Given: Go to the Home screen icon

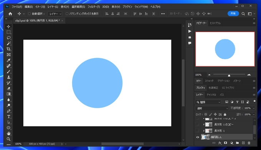Looking at the screenshot, I should pos(10,14).
